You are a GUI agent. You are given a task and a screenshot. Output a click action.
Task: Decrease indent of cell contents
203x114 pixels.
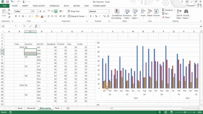pyautogui.click(x=61, y=16)
